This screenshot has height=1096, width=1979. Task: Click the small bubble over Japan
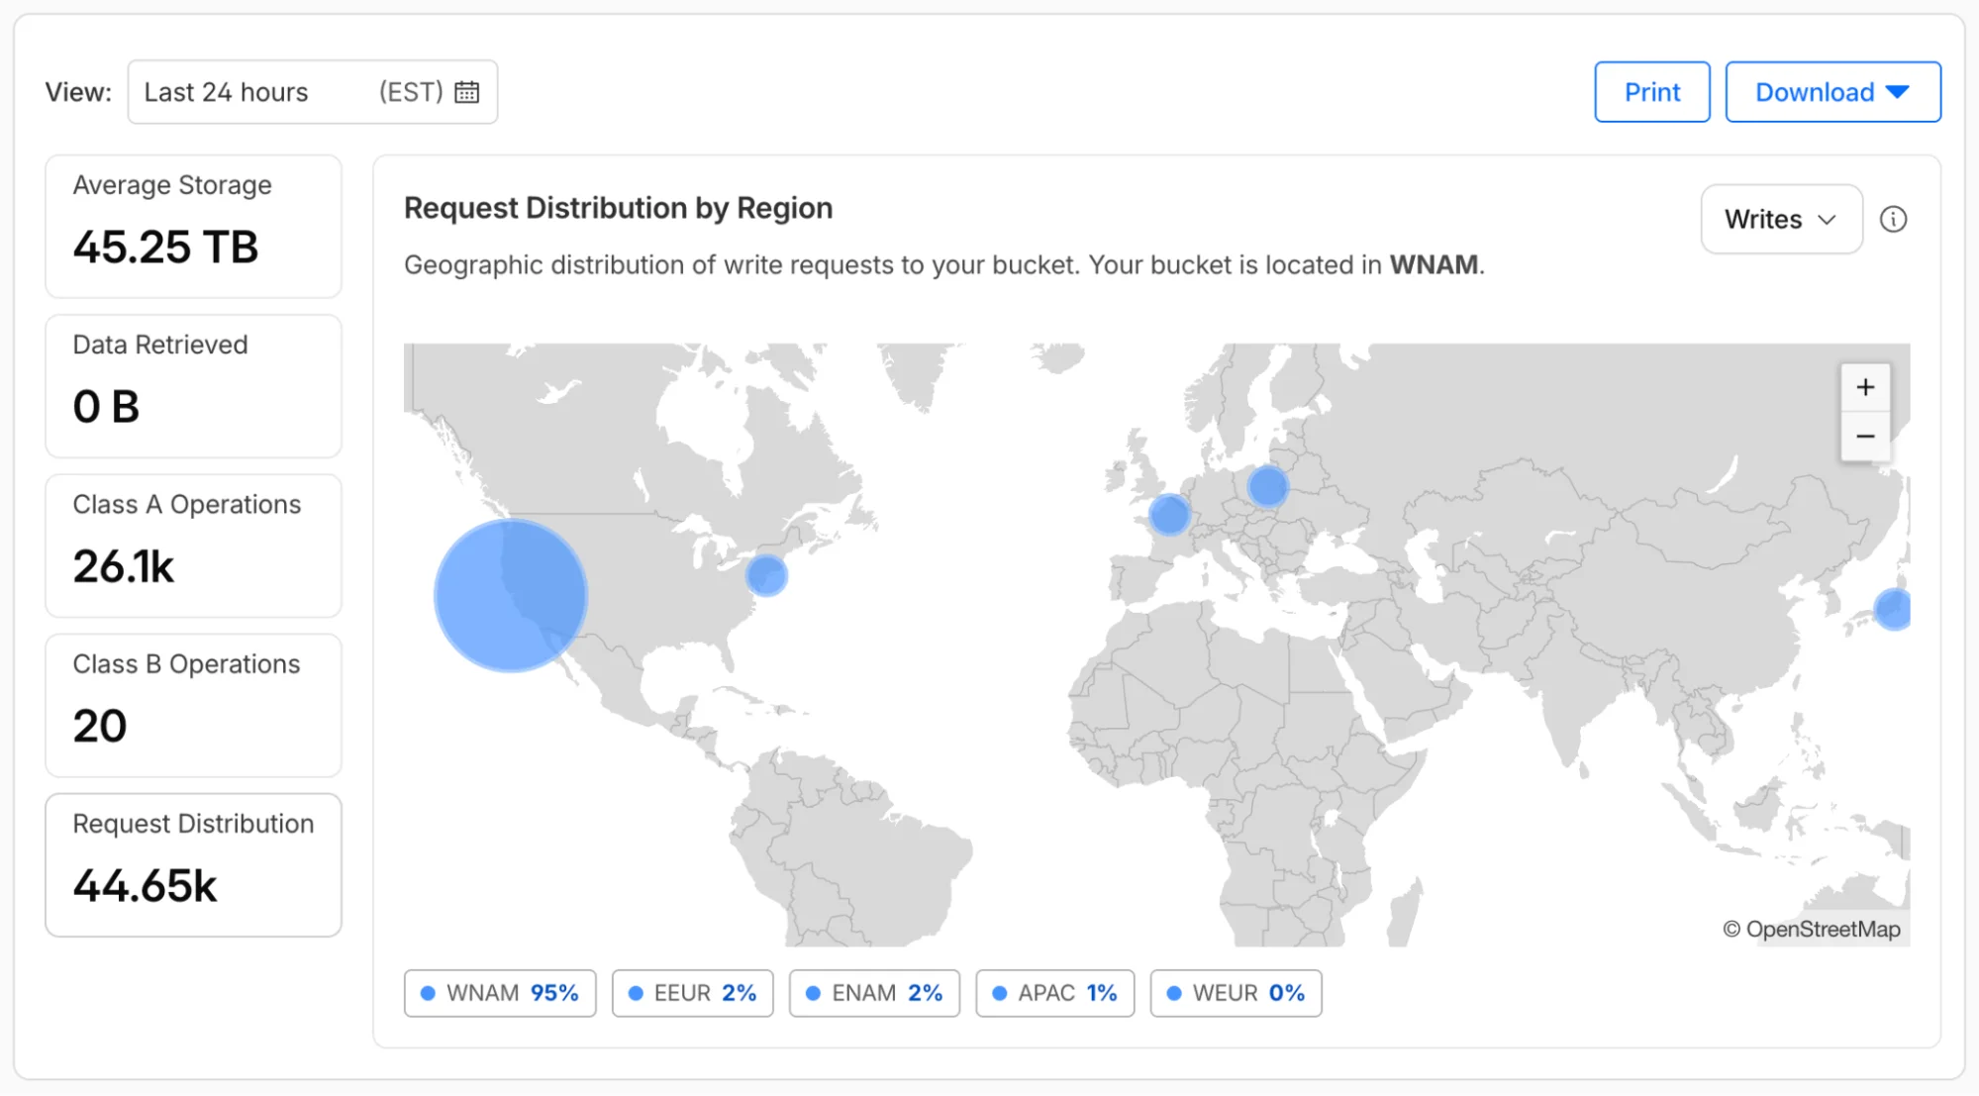1893,611
